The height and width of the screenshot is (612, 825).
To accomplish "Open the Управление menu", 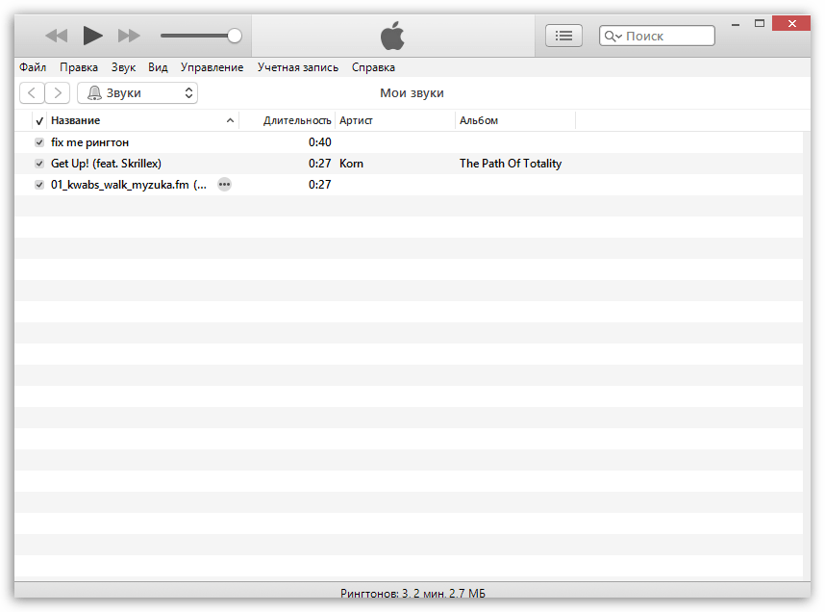I will point(212,67).
